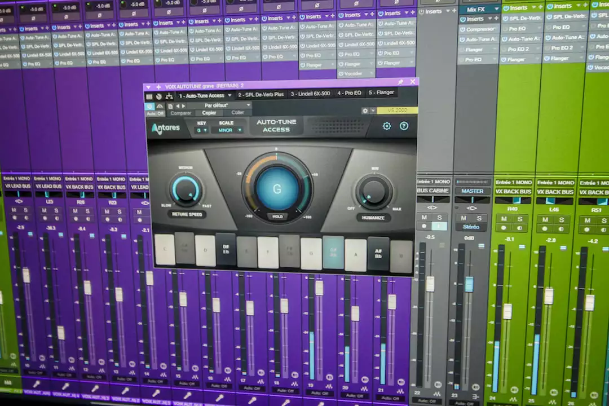Viewport: 609px width, 406px height.
Task: Open Entrée 1 MONO input on BUS CABINE
Action: point(433,182)
